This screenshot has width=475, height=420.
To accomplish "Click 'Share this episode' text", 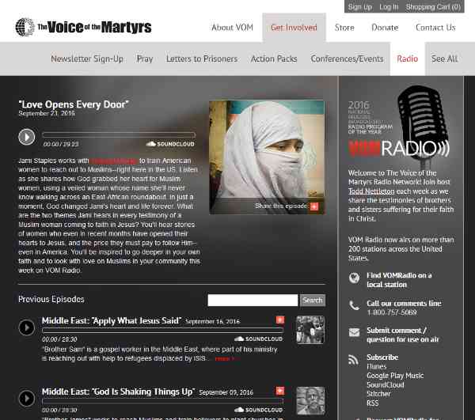I will [x=281, y=206].
